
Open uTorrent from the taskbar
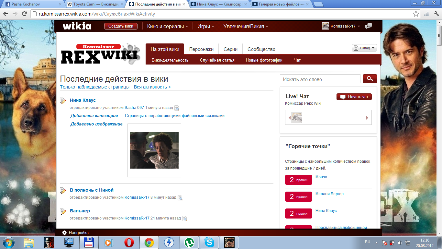(x=189, y=243)
